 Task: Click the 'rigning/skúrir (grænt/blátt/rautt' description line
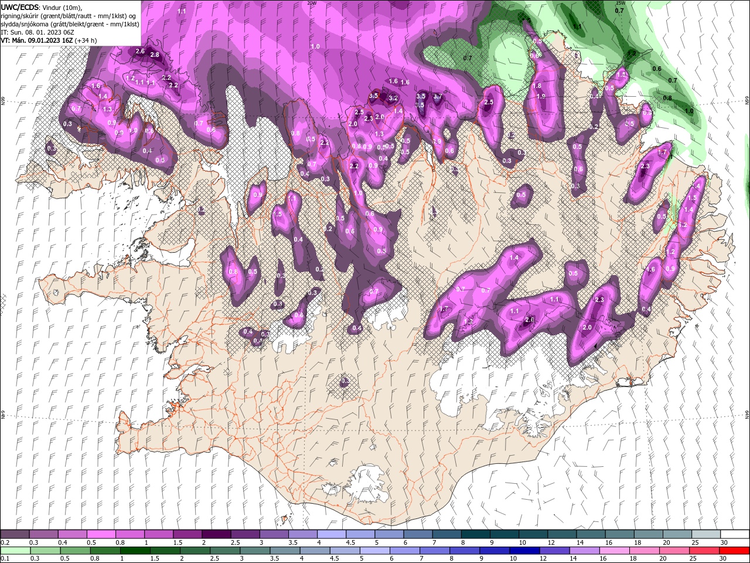[69, 15]
